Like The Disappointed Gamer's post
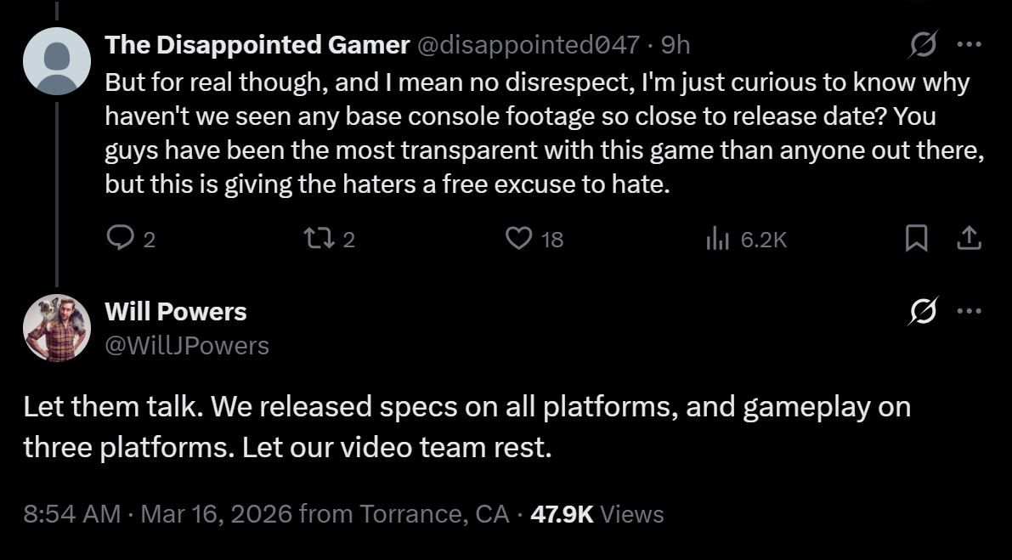This screenshot has width=1012, height=560. pos(519,240)
